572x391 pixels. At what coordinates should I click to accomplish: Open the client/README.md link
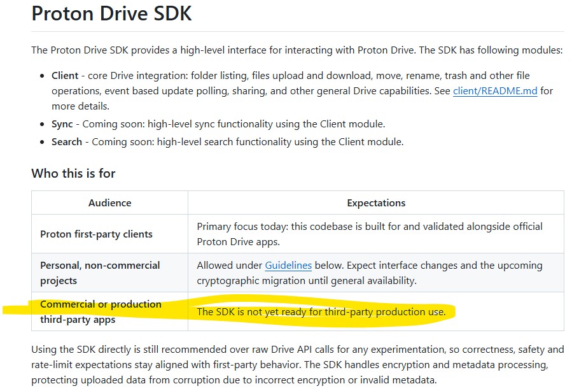495,91
